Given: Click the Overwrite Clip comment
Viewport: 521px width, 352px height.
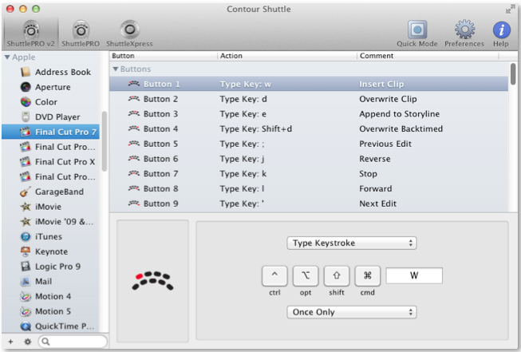Looking at the screenshot, I should [388, 99].
